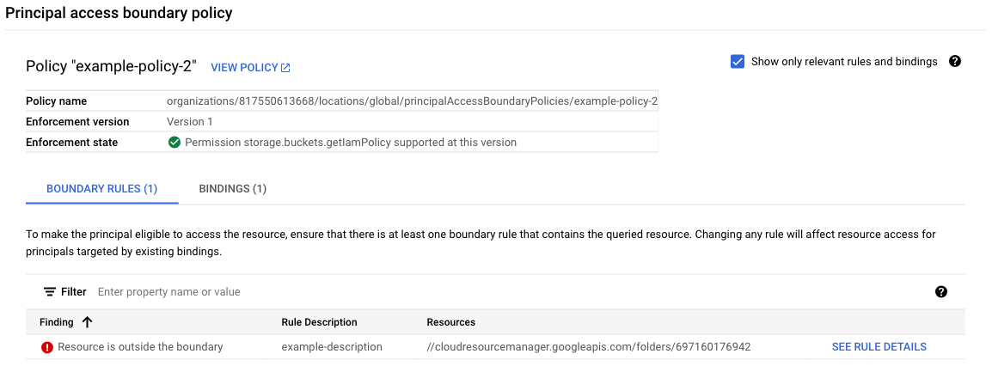Toggle the Finding column sort arrow
992x366 pixels.
click(87, 322)
